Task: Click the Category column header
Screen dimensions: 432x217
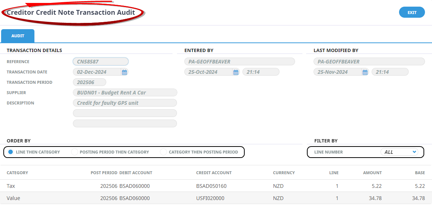Action: [17, 173]
